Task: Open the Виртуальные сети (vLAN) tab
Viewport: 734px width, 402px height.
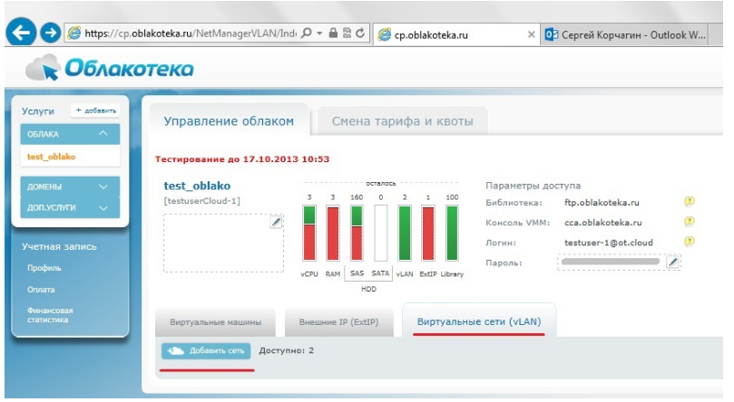Action: 479,321
